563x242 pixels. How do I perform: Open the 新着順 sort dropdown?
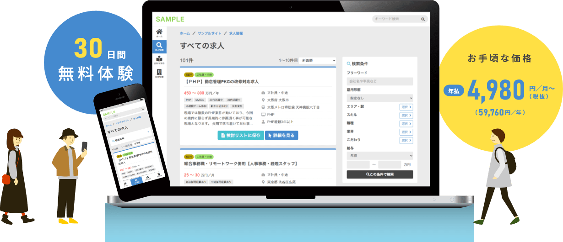[318, 60]
